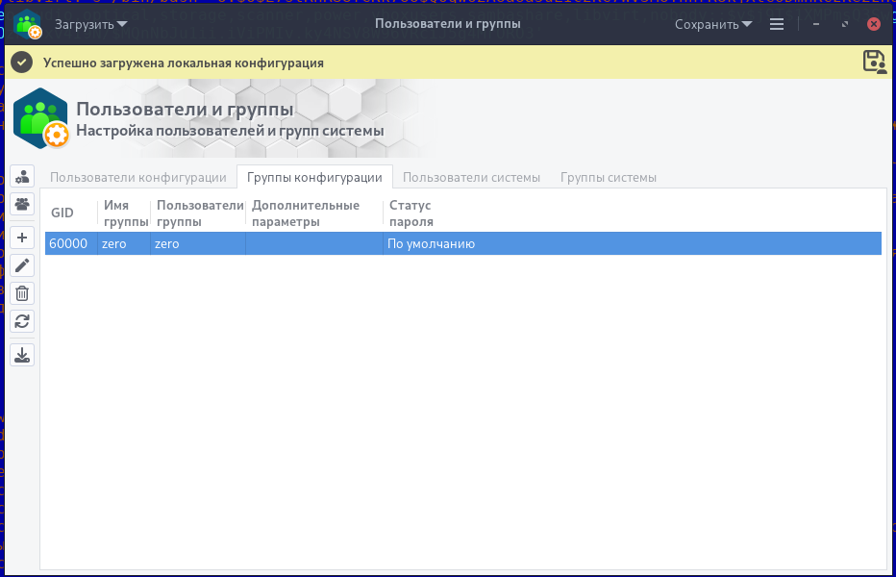
Task: Switch to Пользователи конфигурации tab
Action: pos(138,177)
